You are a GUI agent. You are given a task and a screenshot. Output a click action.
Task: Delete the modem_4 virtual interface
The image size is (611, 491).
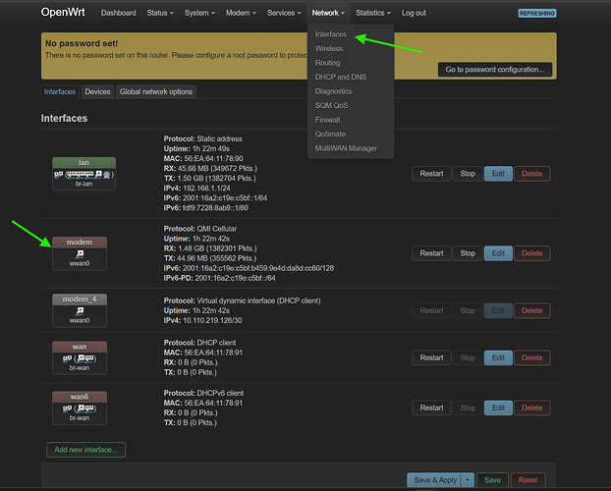531,310
